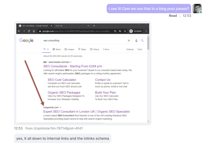Screen dimensions: 205x143
Task: Select the 'seo consulting - Google Search' browser tab
Action: pyautogui.click(x=35, y=26)
